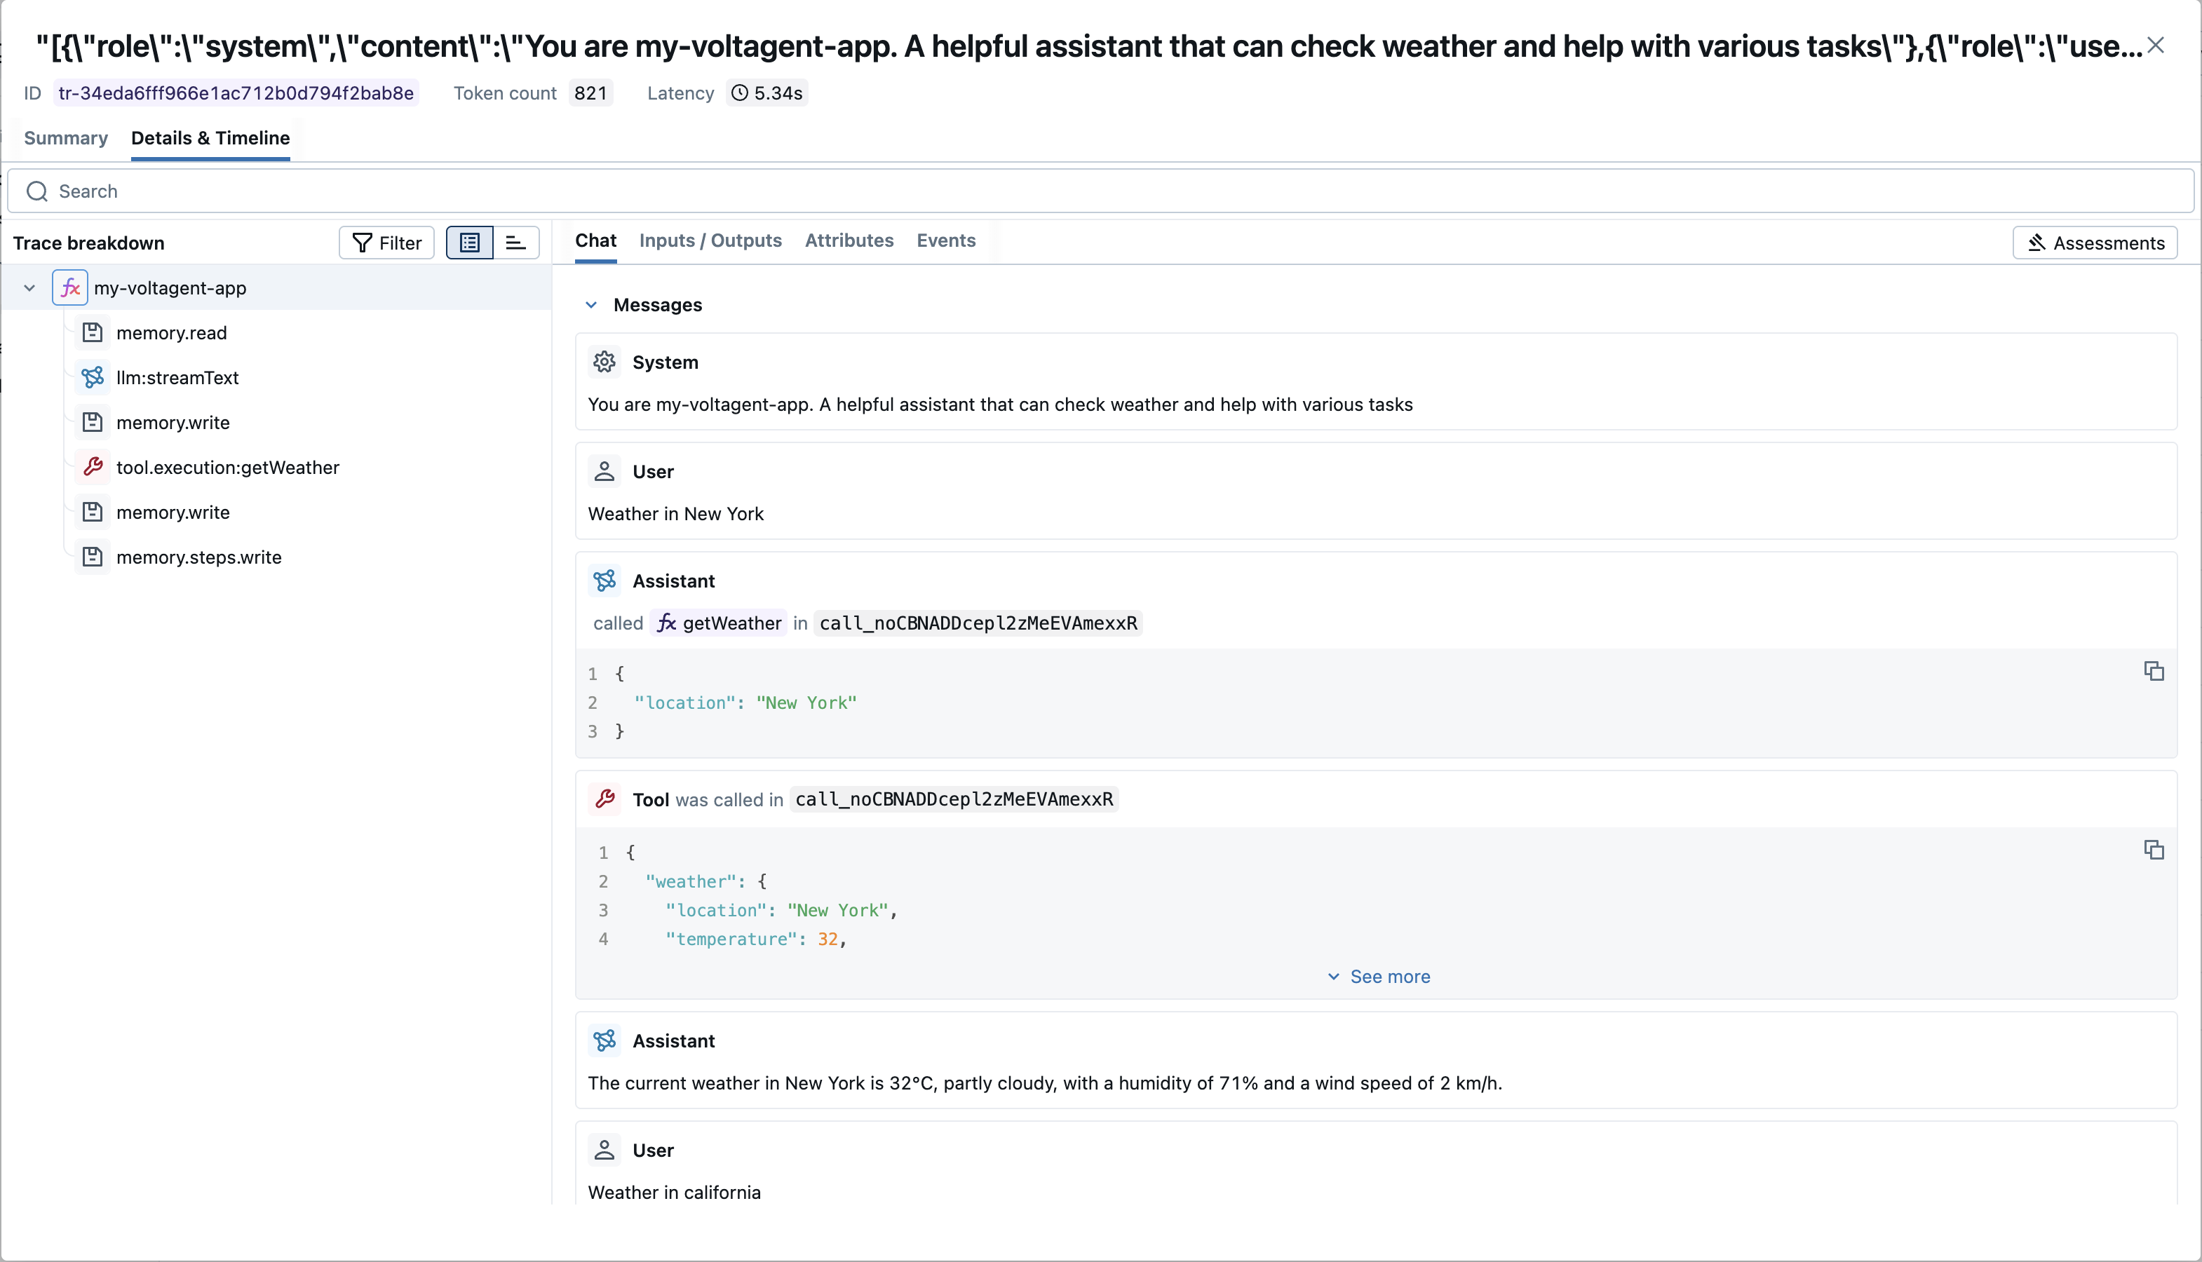Viewport: 2202px width, 1262px height.
Task: Copy the getWeather input JSON code block
Action: [2154, 671]
